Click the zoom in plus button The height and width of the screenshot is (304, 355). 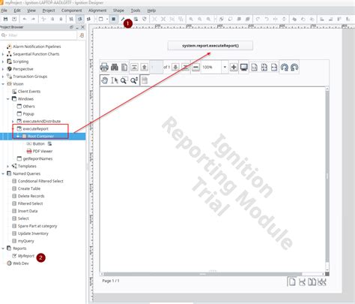pyautogui.click(x=234, y=67)
